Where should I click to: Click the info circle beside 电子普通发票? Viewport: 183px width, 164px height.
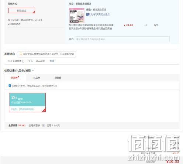(x=23, y=61)
